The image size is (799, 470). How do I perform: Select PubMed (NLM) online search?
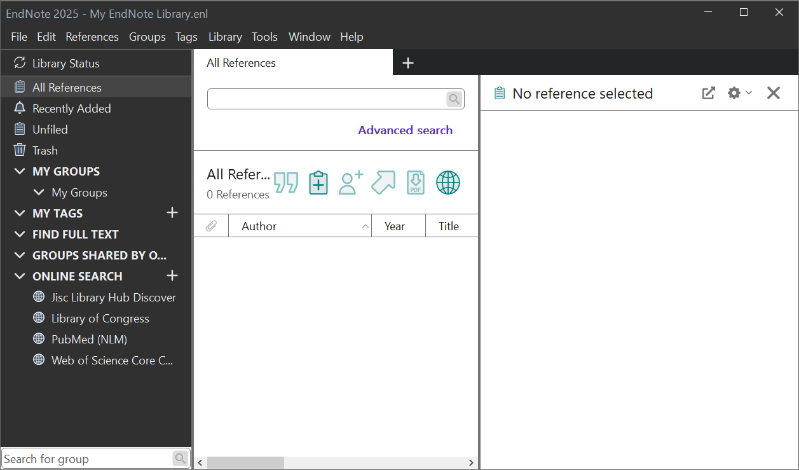tap(89, 339)
